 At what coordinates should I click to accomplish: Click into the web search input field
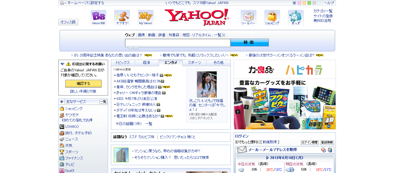tap(178, 43)
